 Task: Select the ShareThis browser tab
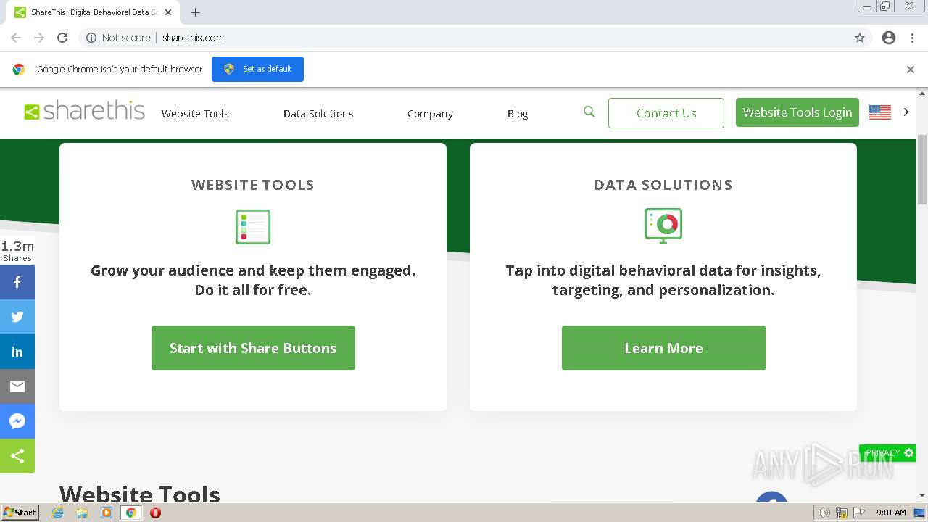[93, 12]
